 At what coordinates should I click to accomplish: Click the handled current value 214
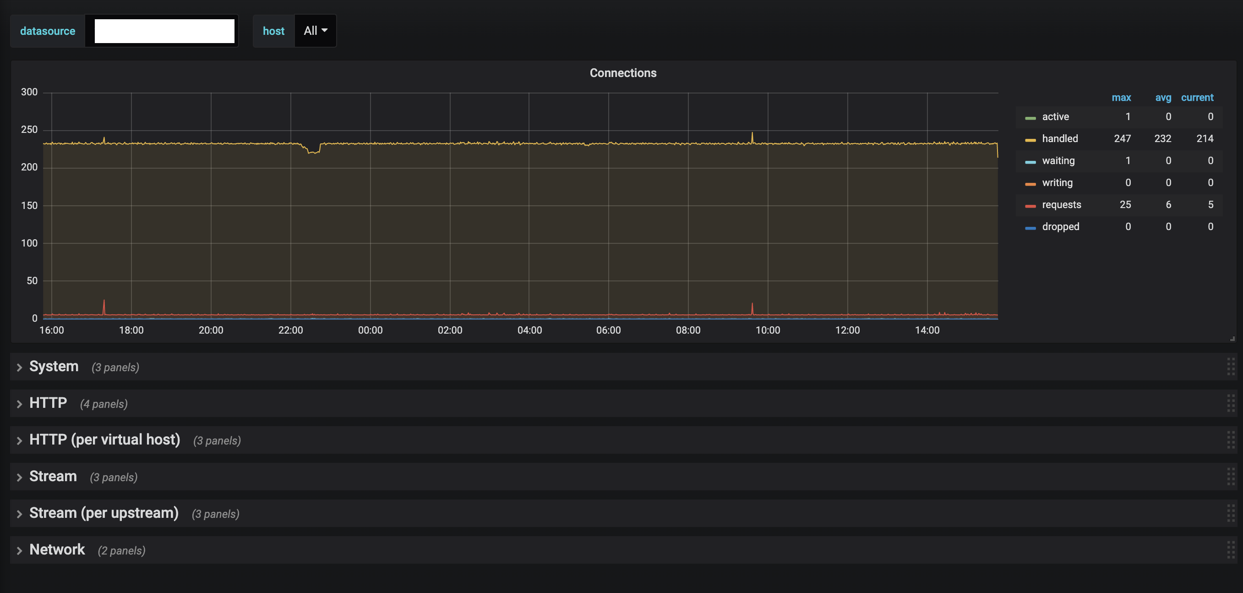click(1205, 138)
